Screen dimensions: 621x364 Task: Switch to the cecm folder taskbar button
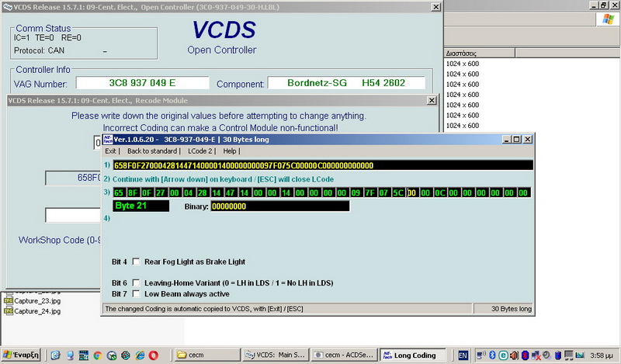click(x=207, y=355)
